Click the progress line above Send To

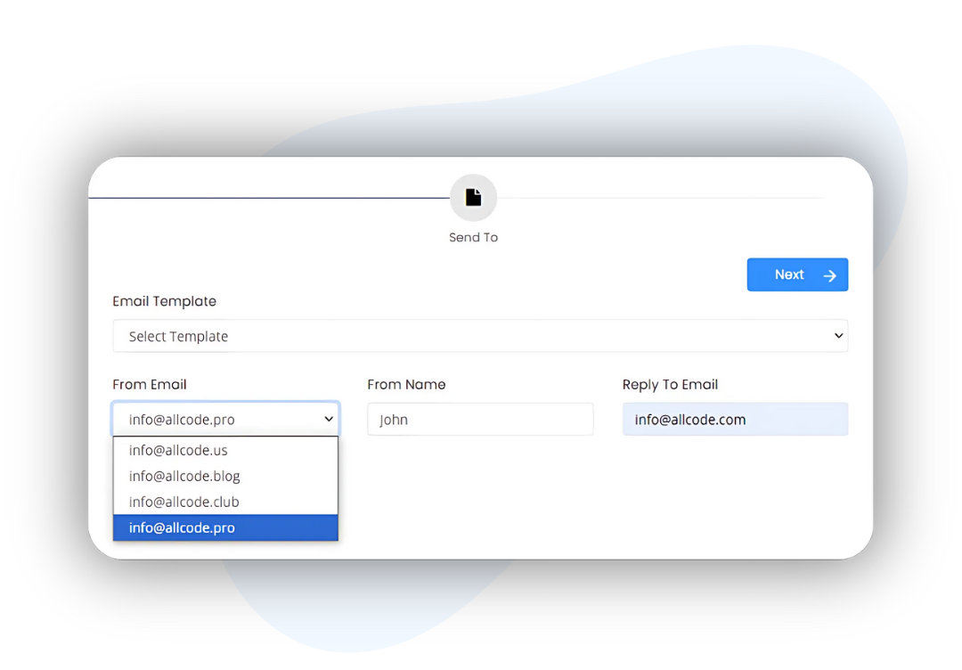click(x=267, y=196)
